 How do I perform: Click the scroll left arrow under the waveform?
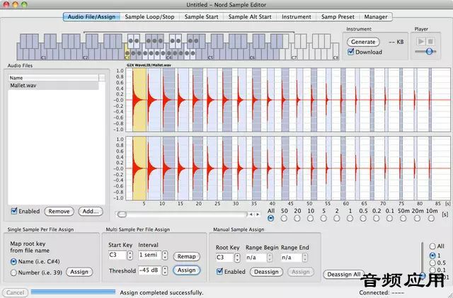[251, 214]
